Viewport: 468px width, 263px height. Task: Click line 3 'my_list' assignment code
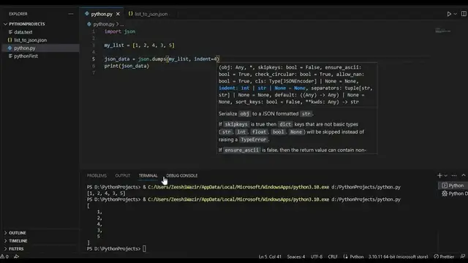(139, 45)
